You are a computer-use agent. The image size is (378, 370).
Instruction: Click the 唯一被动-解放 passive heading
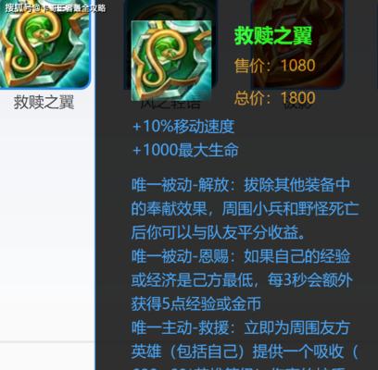tap(180, 185)
